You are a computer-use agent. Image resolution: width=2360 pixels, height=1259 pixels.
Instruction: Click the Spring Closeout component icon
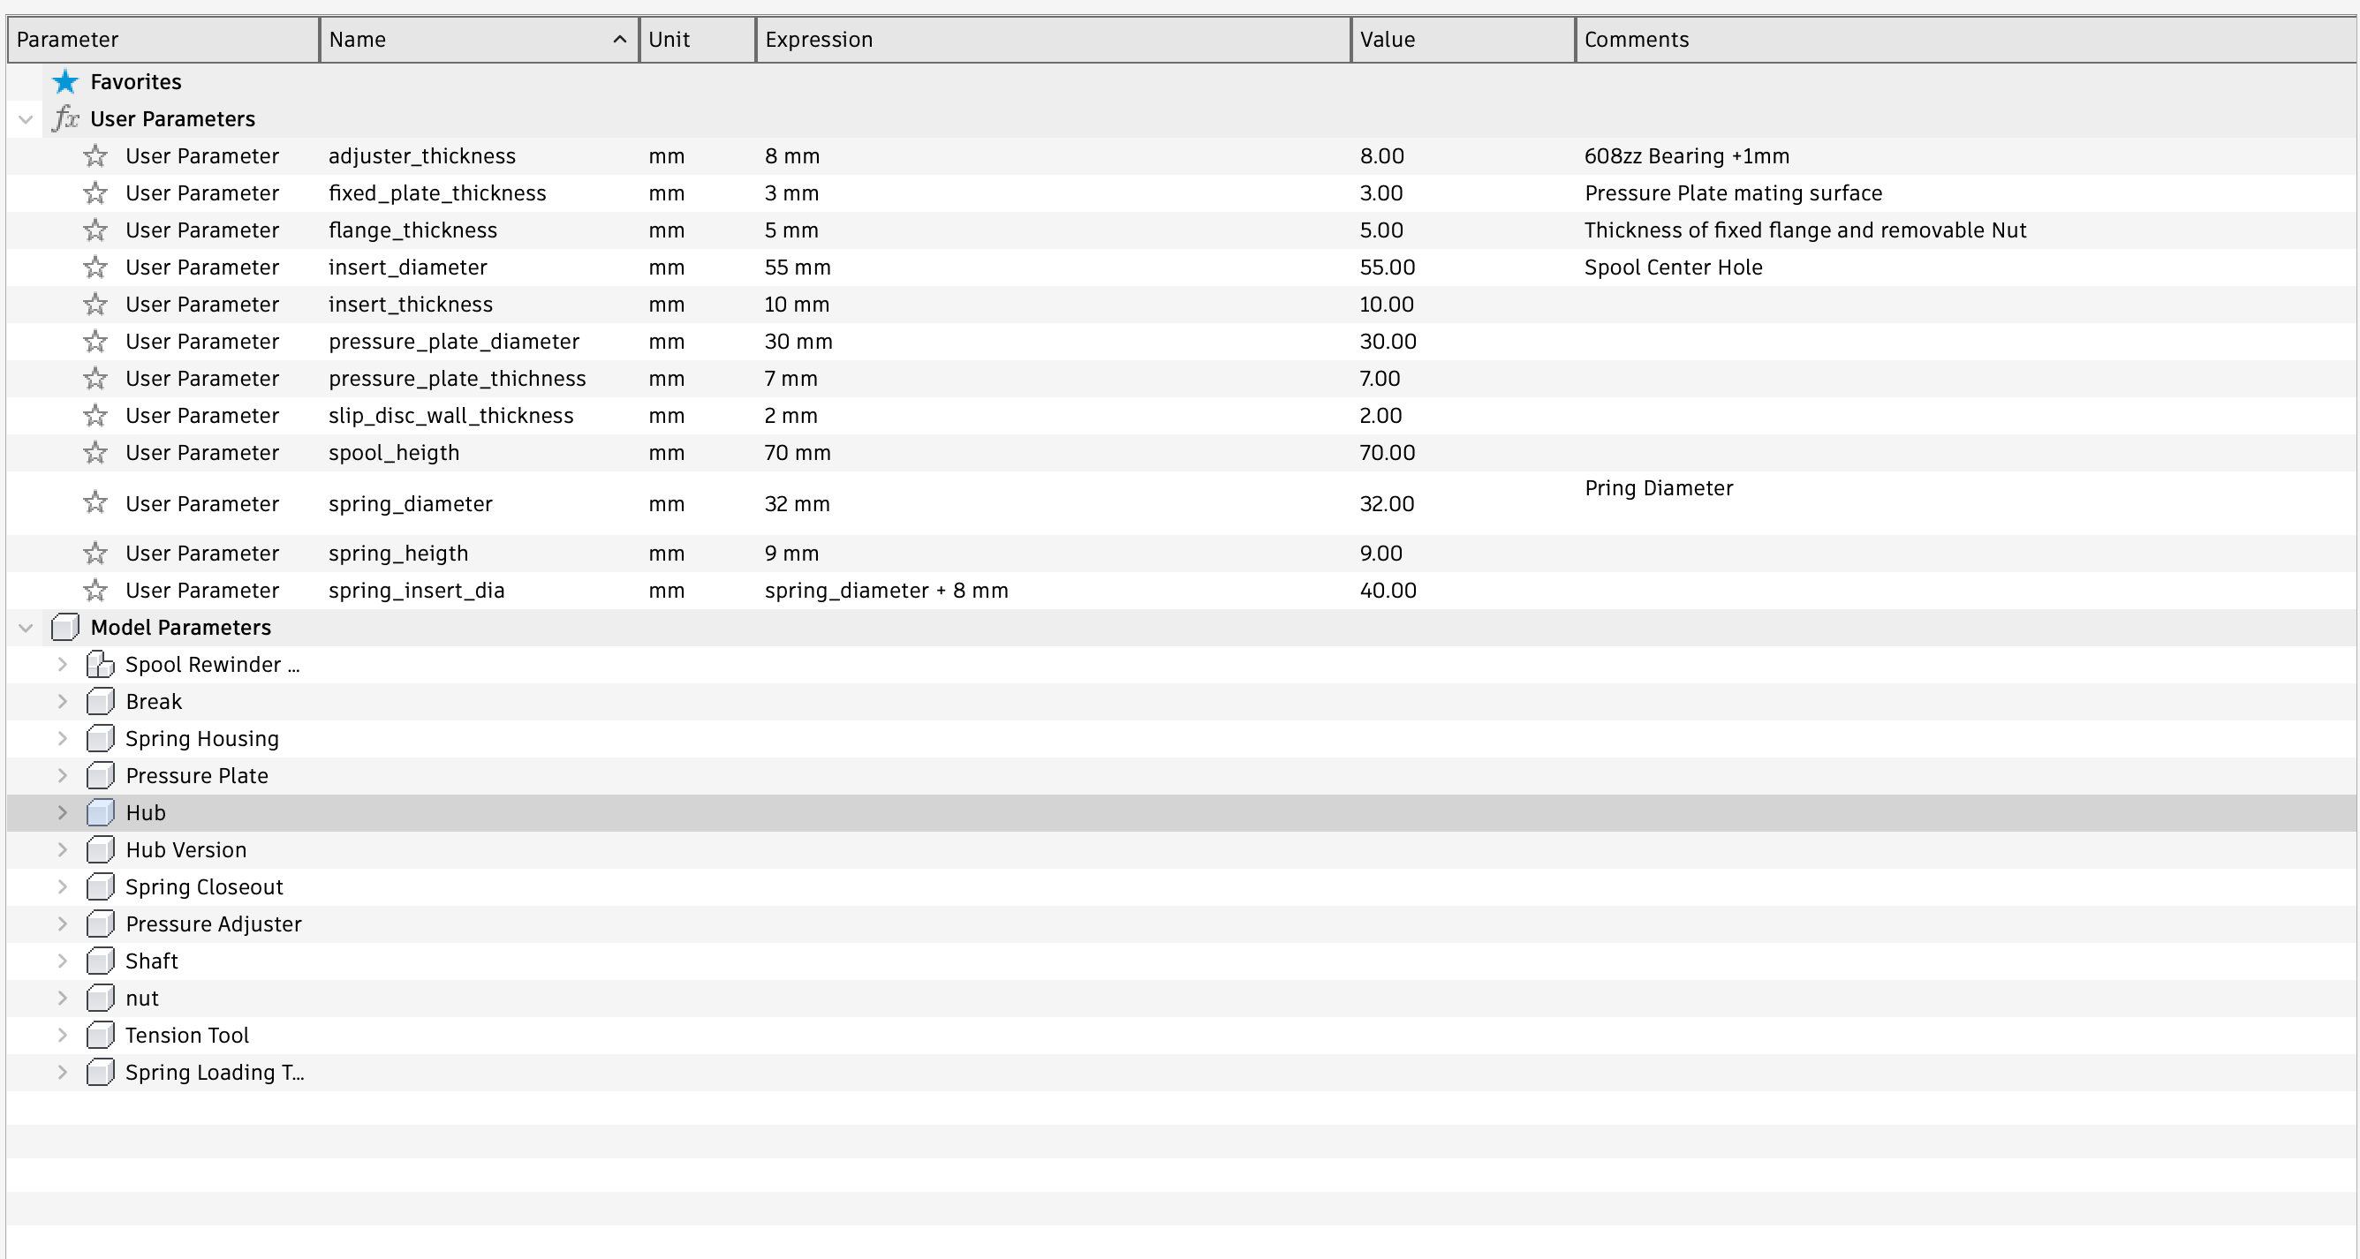(100, 887)
